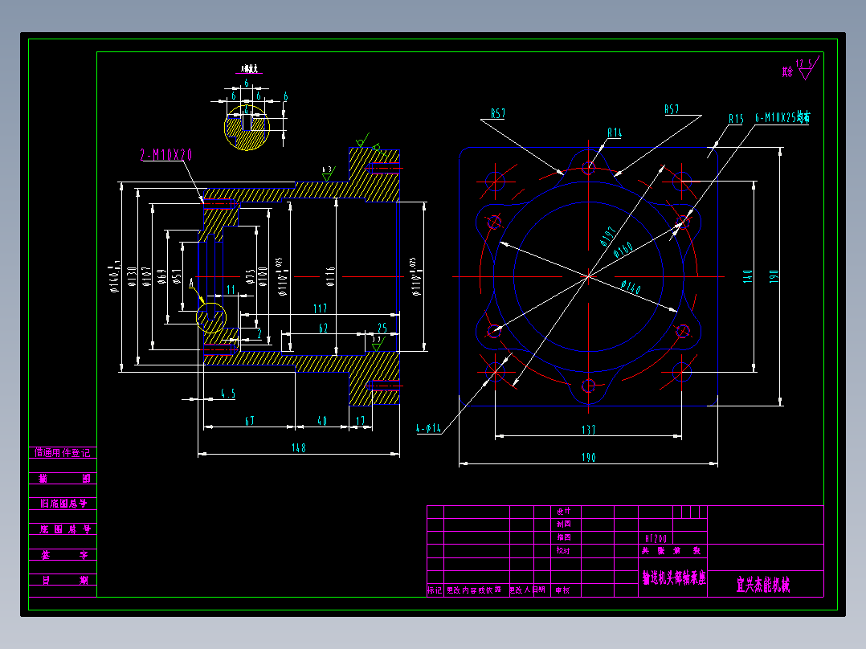Click the φ107 diameter dimension
Viewport: 866px width, 649px height.
pos(146,277)
